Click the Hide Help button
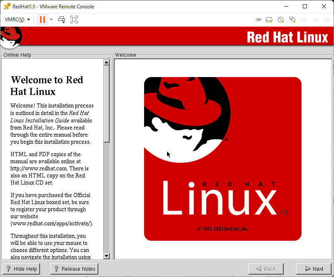This screenshot has height=277, width=334. pos(21,269)
